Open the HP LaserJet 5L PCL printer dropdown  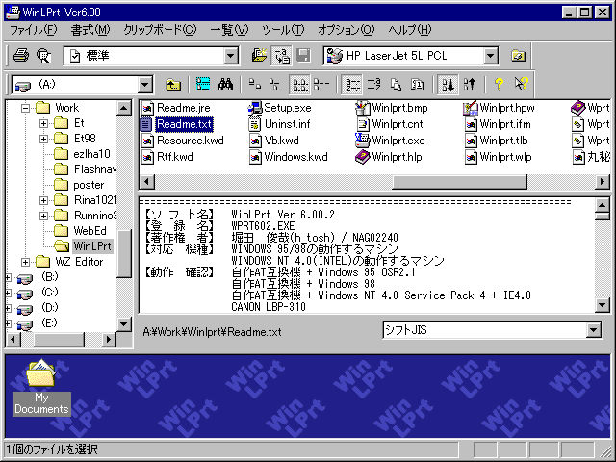pos(490,56)
